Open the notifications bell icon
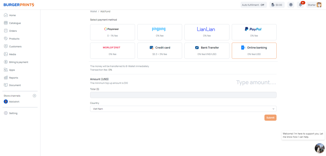The image size is (326, 156). click(300, 5)
